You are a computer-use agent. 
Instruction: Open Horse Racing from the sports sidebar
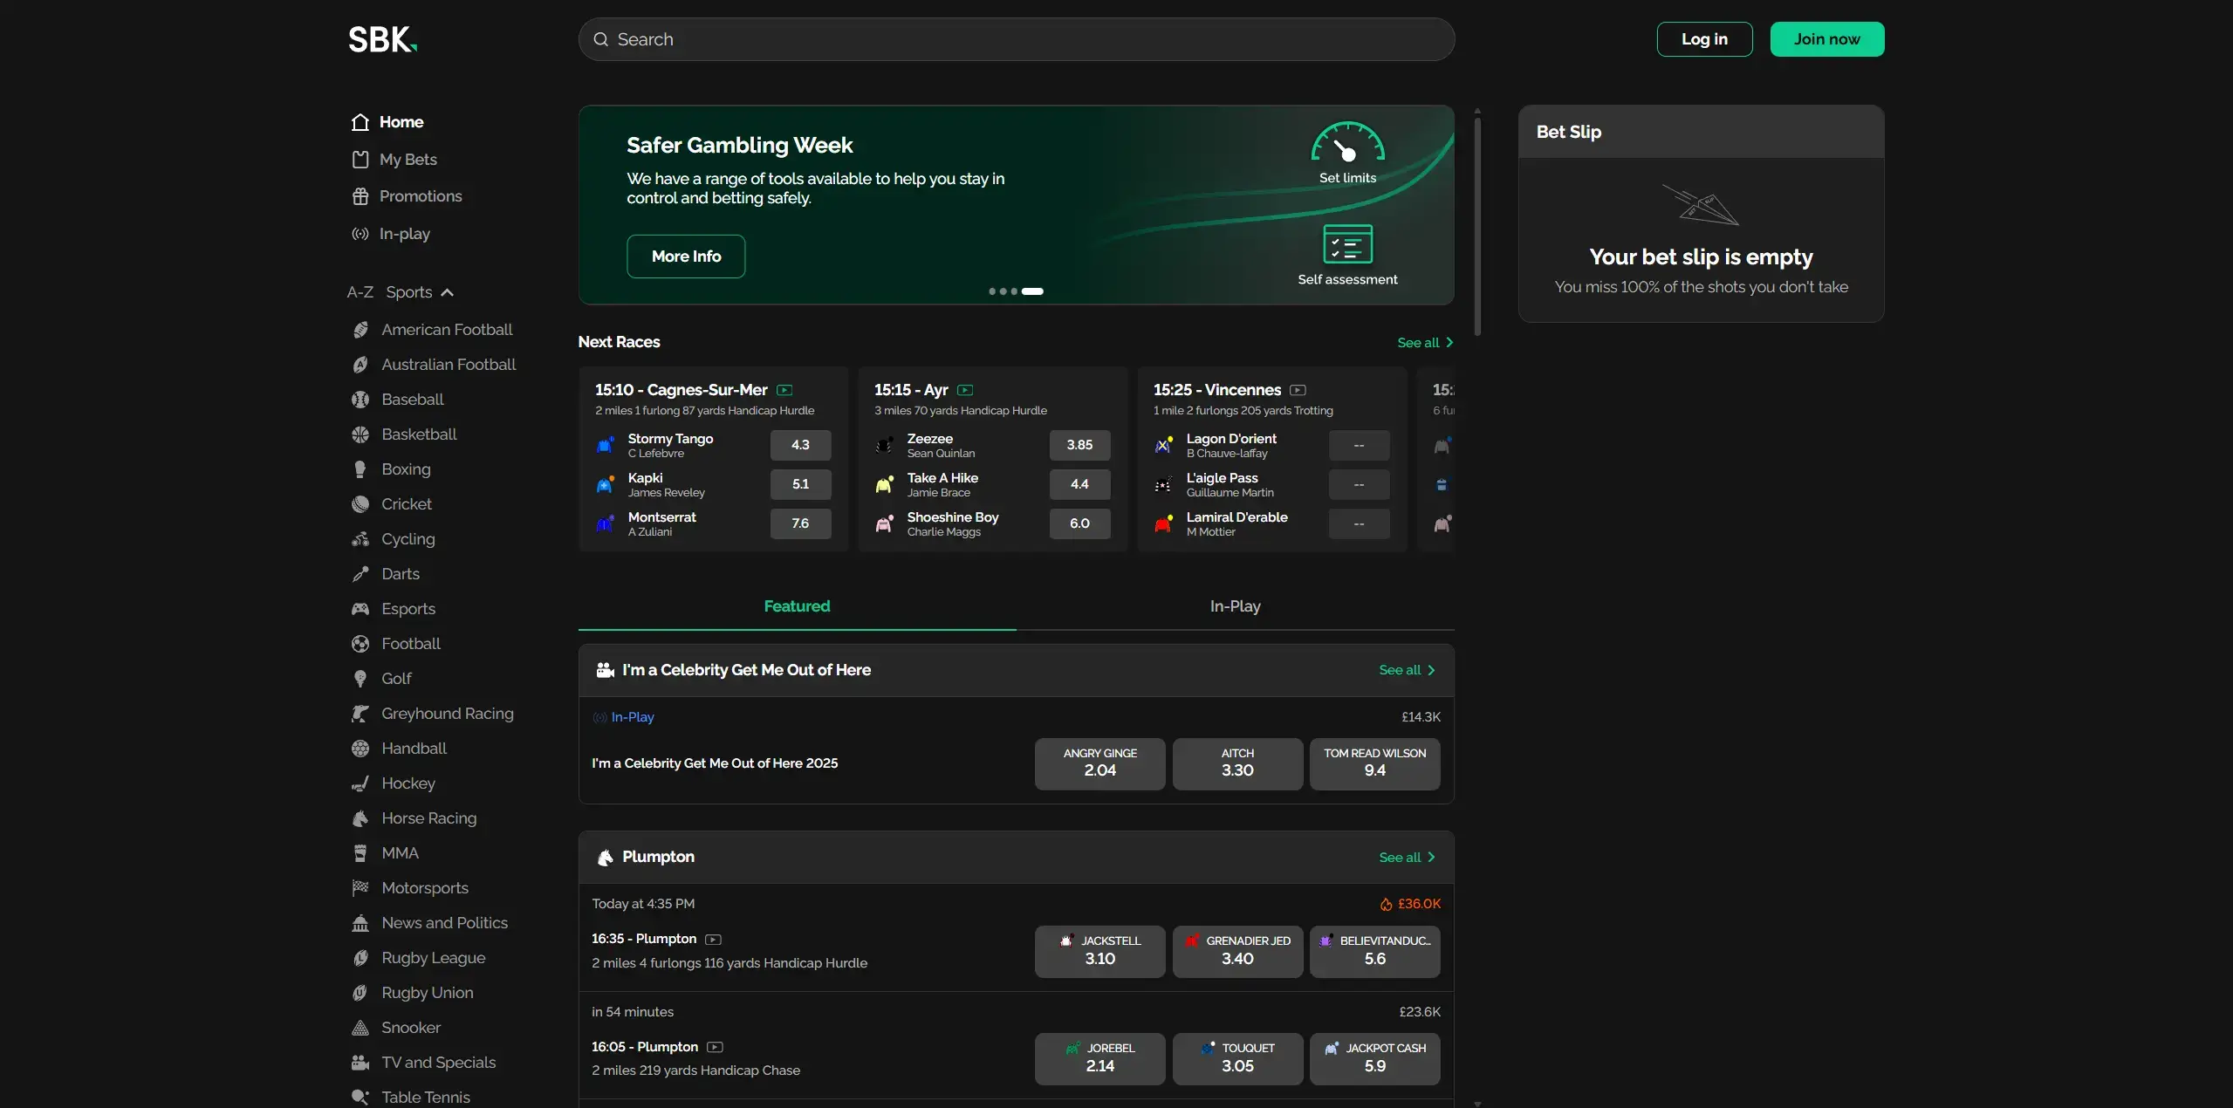[428, 818]
